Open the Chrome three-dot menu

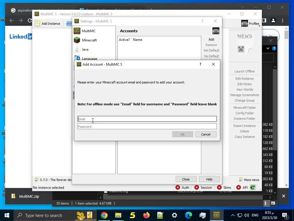[283, 20]
